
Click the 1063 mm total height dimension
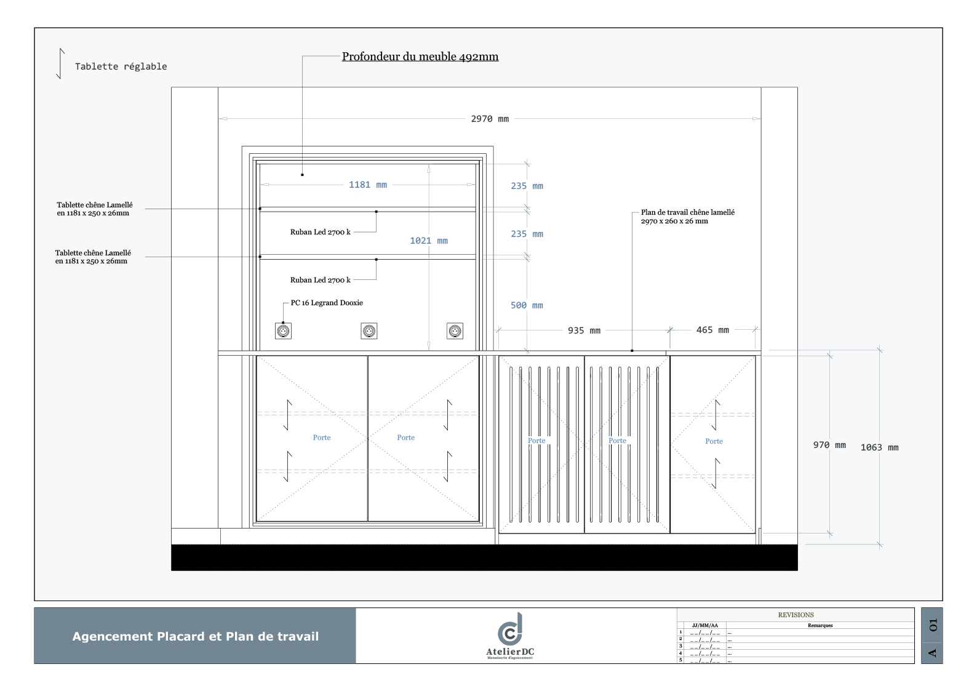[x=879, y=447]
